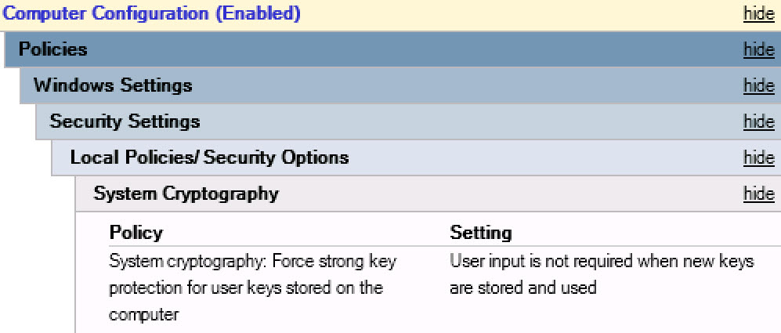Click hide link on Policies row
Screen dimensions: 781x333
coord(758,50)
